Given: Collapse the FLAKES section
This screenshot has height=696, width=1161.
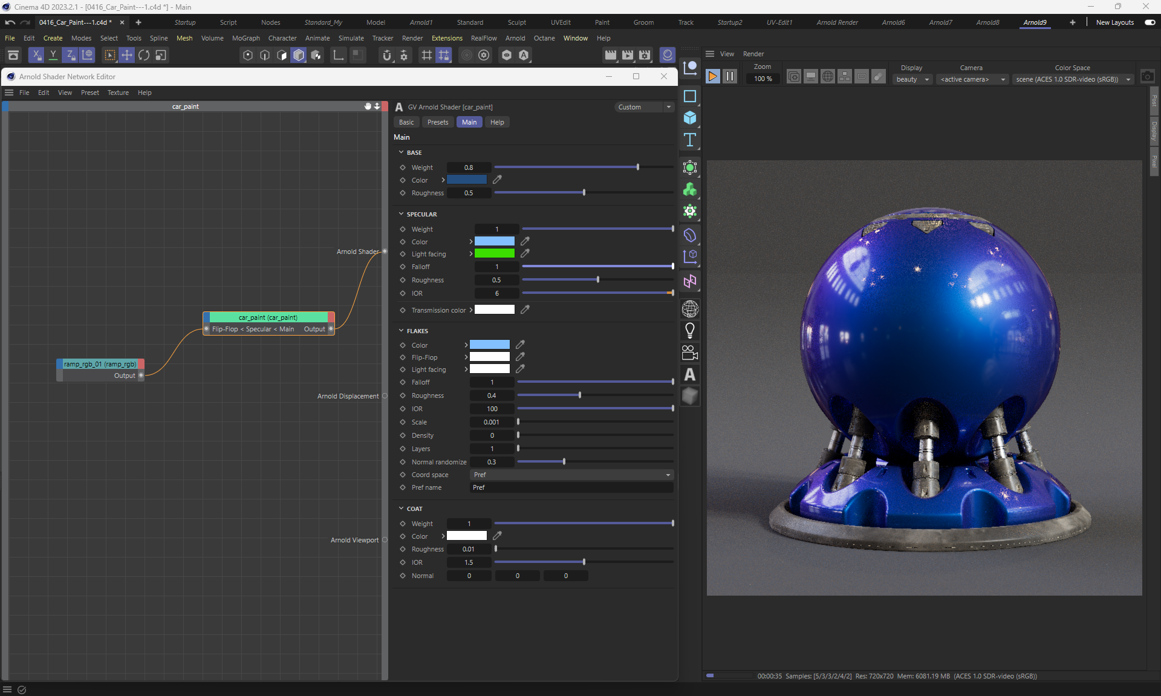Looking at the screenshot, I should (401, 331).
